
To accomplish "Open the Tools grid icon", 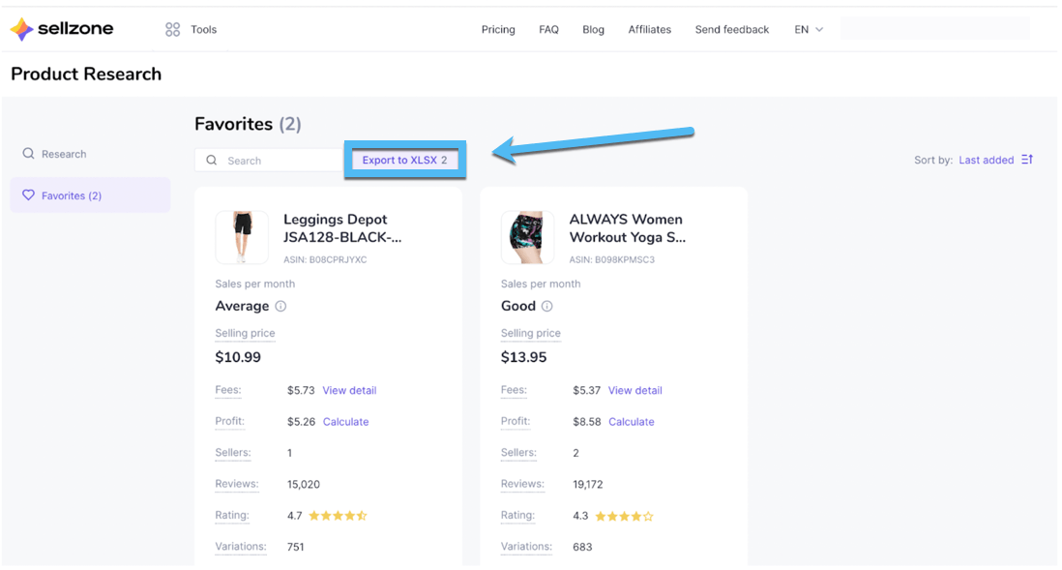I will click(x=173, y=30).
